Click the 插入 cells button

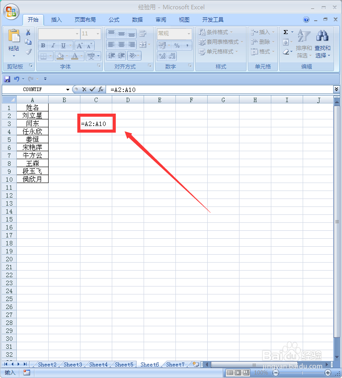pyautogui.click(x=263, y=32)
